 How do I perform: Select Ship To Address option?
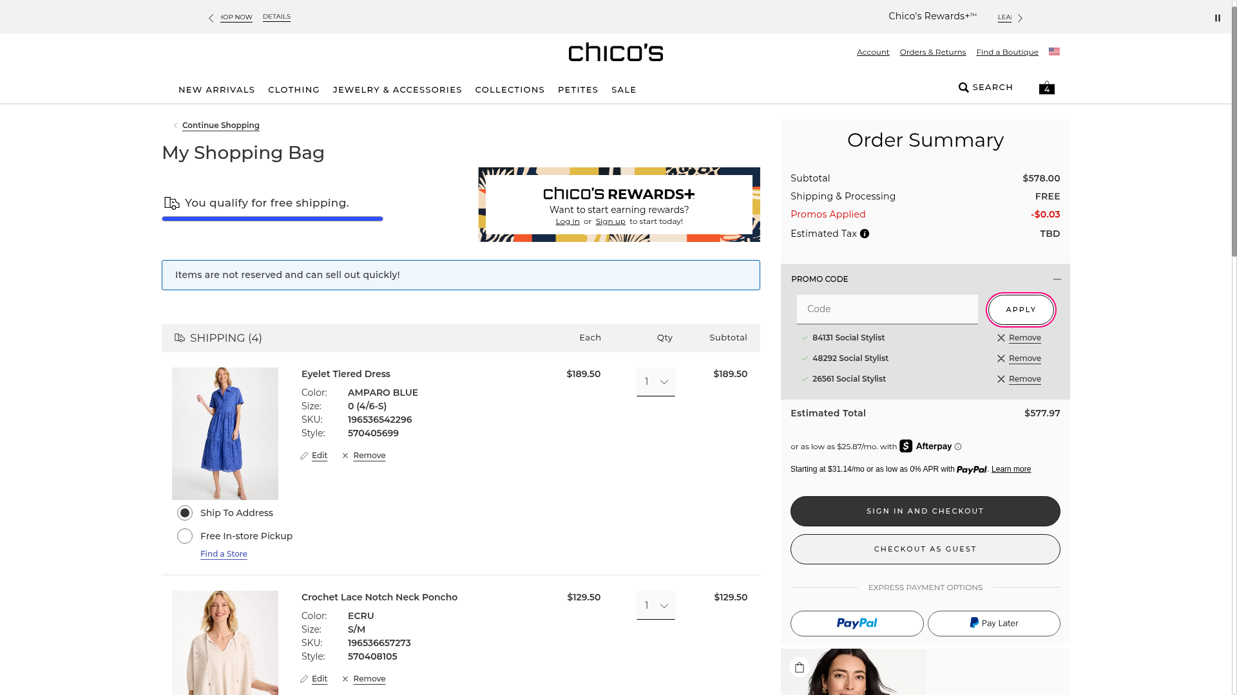pos(185,513)
